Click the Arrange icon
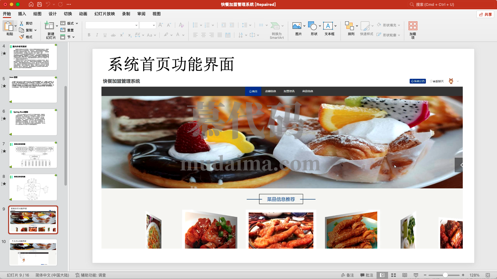This screenshot has width=497, height=279. 349,25
